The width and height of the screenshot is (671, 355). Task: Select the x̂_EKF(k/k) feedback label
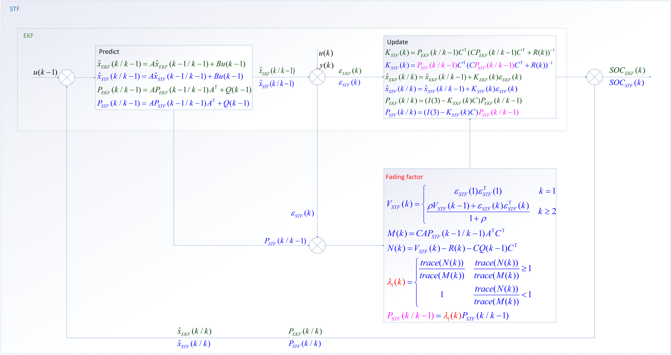(x=194, y=331)
